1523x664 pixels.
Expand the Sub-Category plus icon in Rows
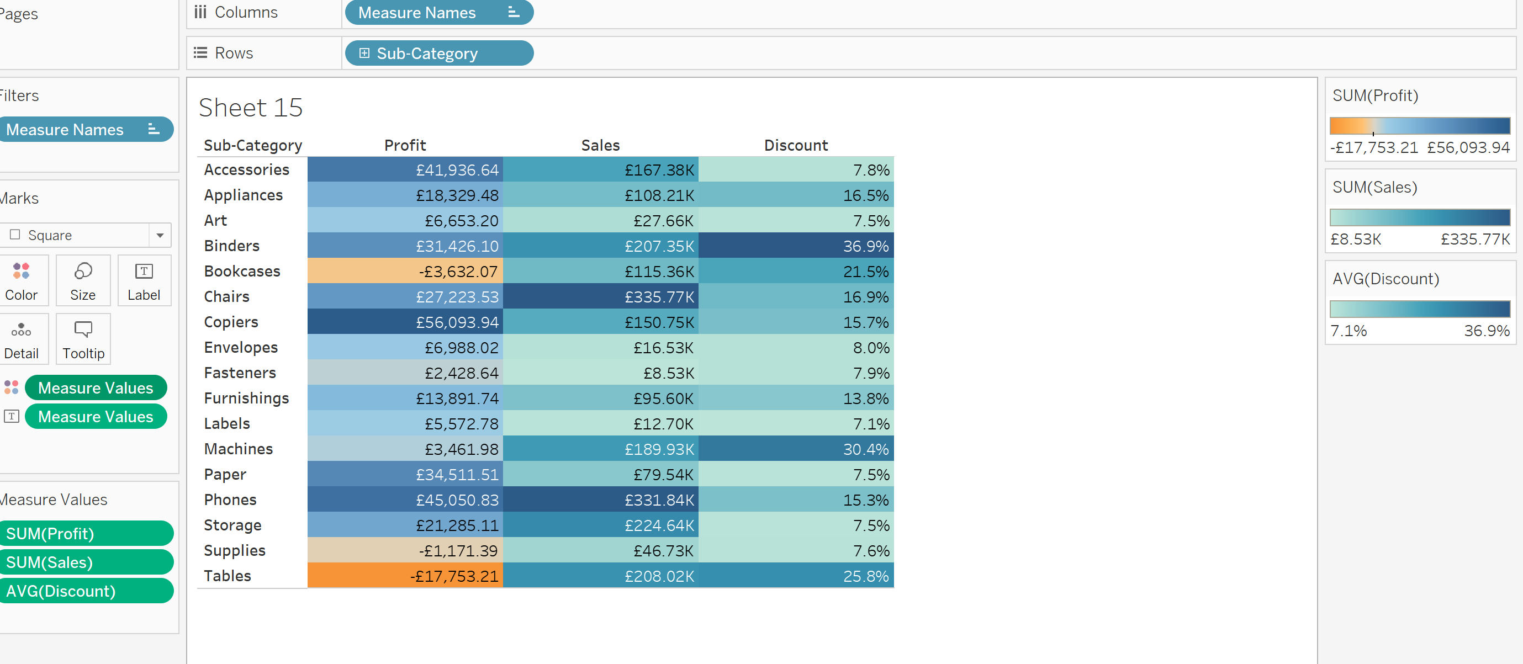pos(364,53)
